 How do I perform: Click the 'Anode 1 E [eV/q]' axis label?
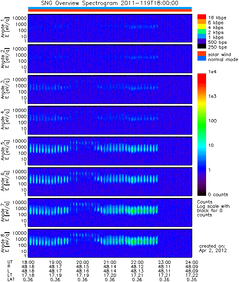click(5, 28)
